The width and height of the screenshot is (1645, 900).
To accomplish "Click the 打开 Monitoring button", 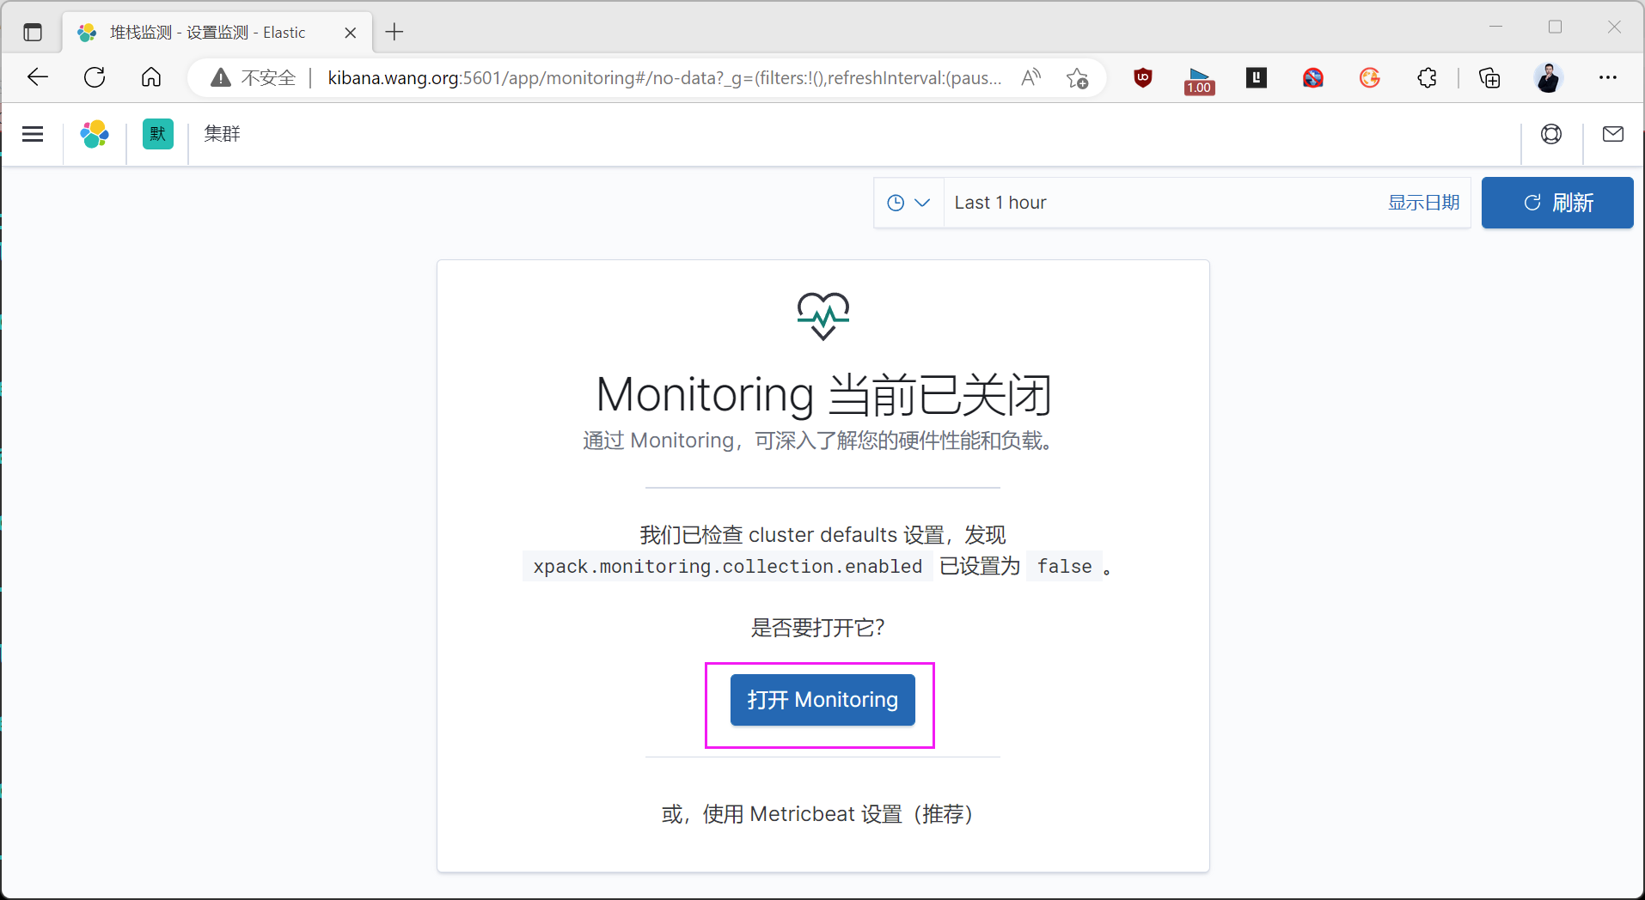I will pos(822,700).
